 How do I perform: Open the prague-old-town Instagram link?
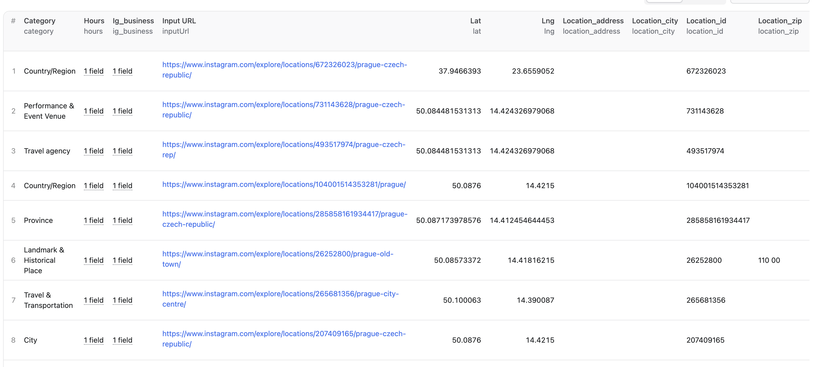coord(278,254)
